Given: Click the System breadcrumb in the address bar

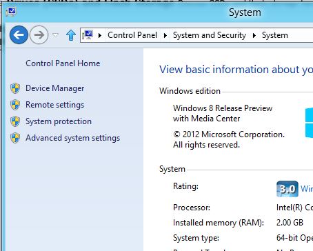Looking at the screenshot, I should (275, 35).
